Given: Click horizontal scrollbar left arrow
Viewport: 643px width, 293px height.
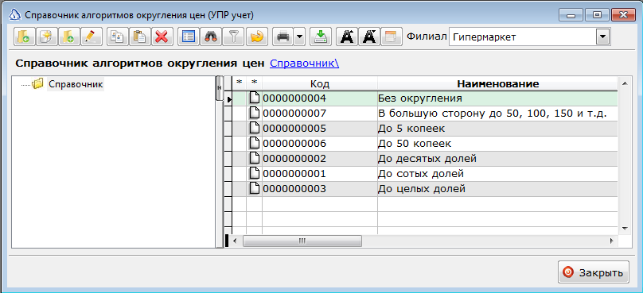Looking at the screenshot, I should (x=235, y=241).
